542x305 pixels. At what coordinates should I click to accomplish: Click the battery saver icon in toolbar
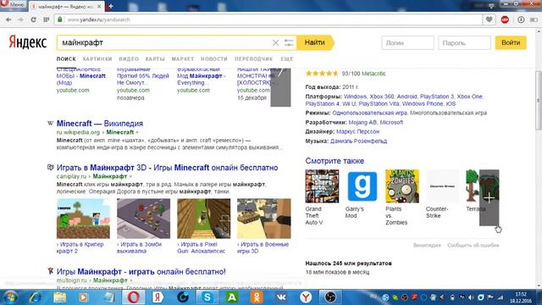click(534, 19)
